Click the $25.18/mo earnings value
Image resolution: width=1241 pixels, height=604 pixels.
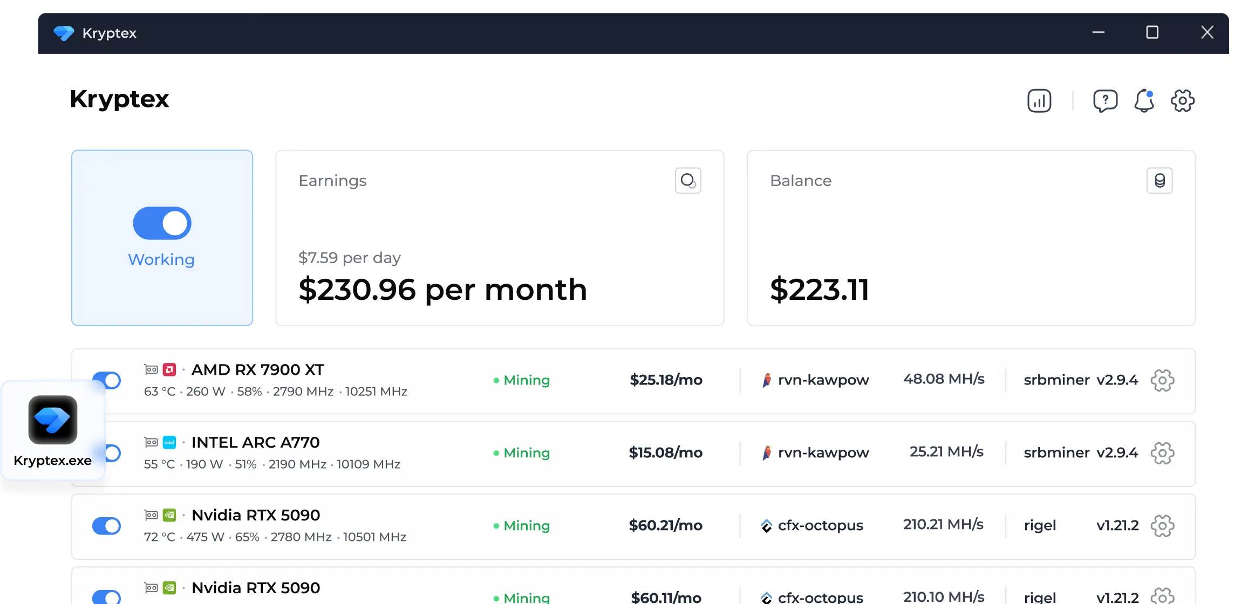(x=666, y=380)
